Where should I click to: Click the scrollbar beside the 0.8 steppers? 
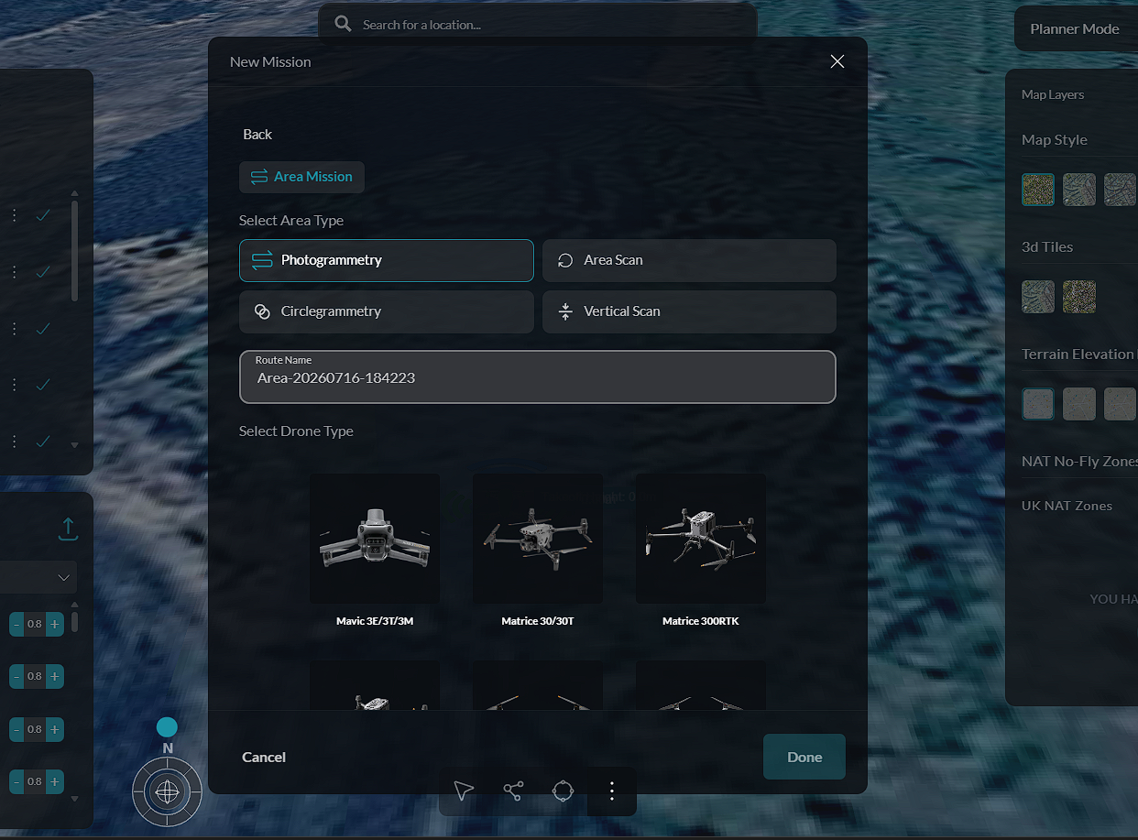pos(74,622)
